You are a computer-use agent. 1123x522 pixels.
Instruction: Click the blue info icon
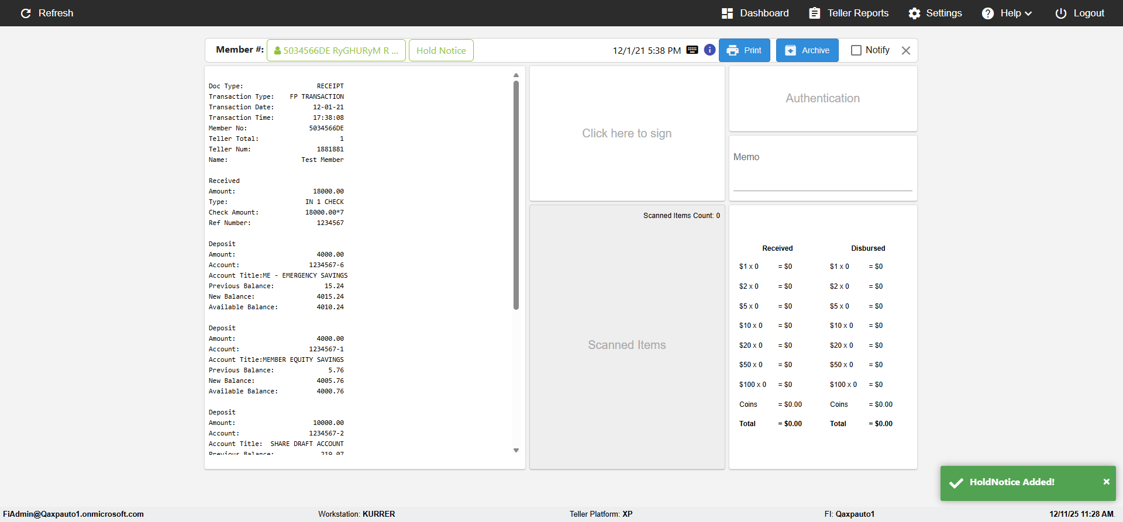(x=709, y=50)
